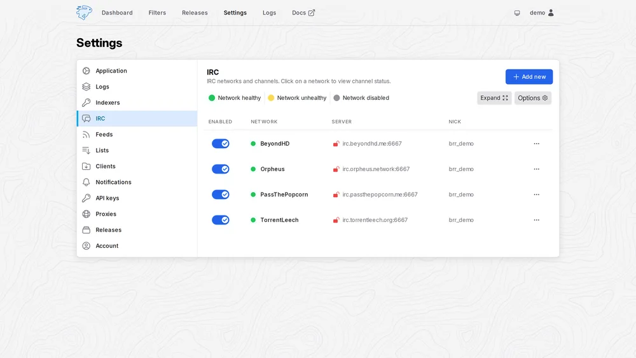The width and height of the screenshot is (636, 358).
Task: Click the Clients download folder icon
Action: 86,166
